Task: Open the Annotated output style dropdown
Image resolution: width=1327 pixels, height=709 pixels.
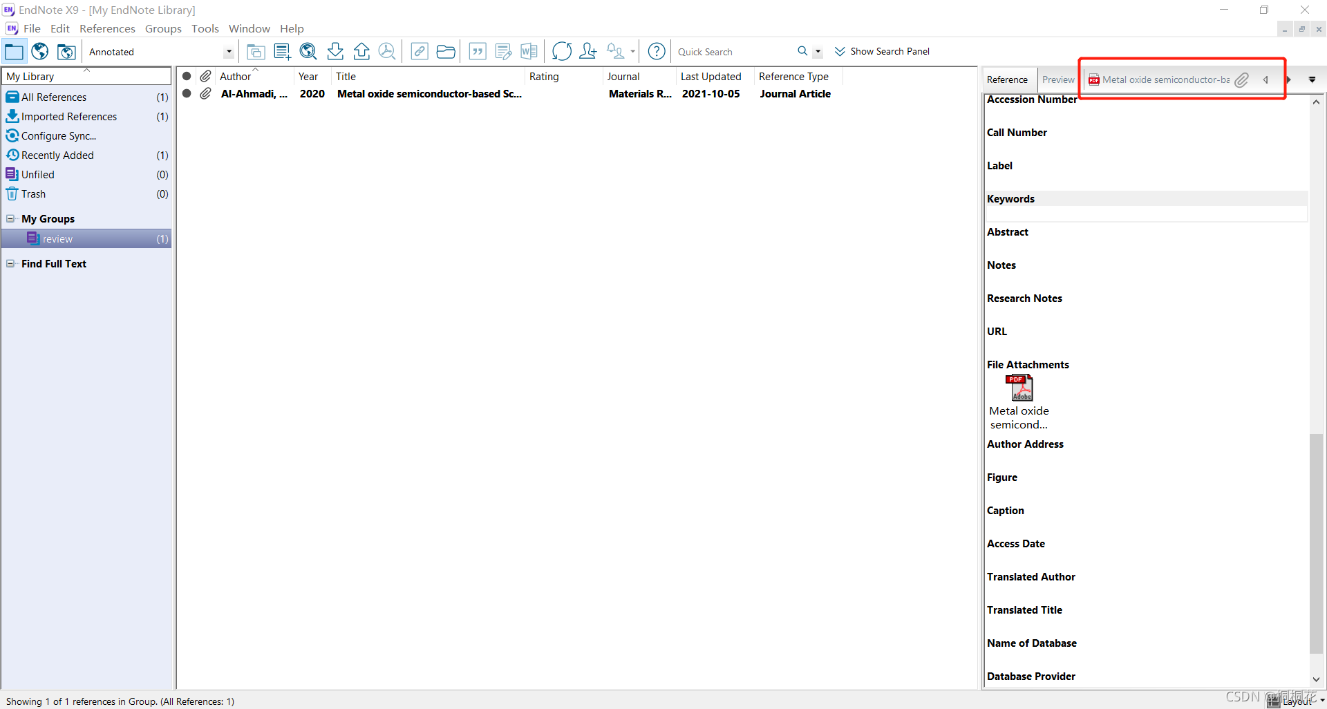Action: [x=228, y=51]
